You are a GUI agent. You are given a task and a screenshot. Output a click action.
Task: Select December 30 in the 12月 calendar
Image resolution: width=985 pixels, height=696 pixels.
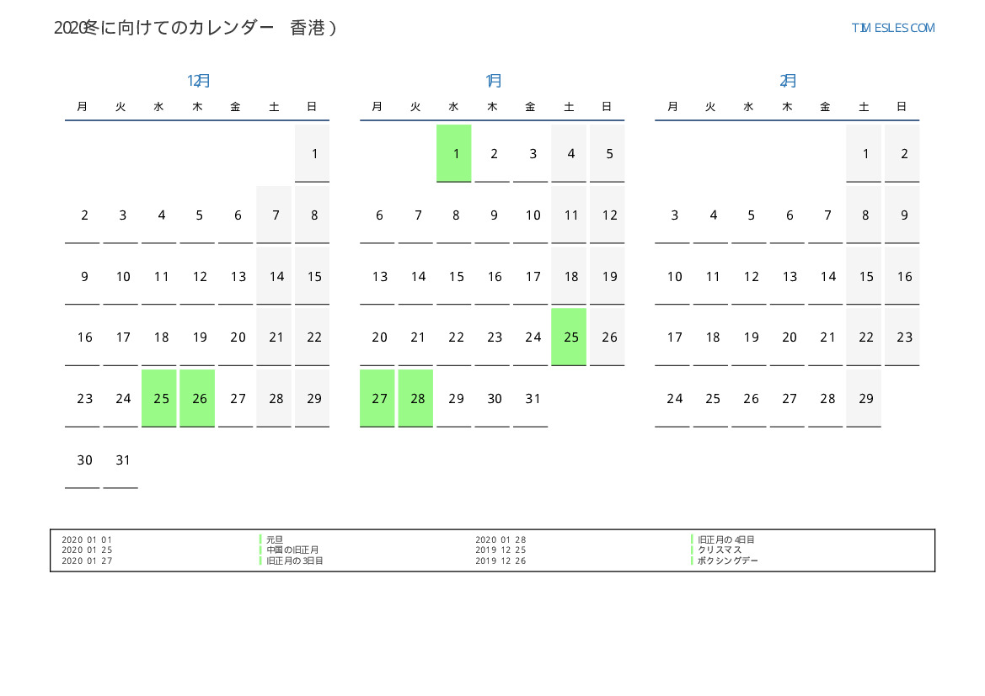(83, 460)
